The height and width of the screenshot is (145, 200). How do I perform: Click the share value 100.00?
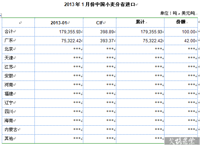pyautogui.click(x=189, y=32)
